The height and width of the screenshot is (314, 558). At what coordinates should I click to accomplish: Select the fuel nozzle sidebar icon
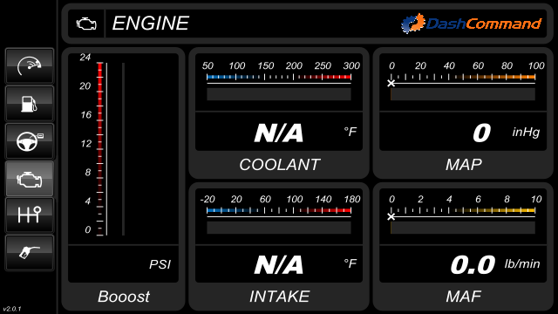click(29, 253)
